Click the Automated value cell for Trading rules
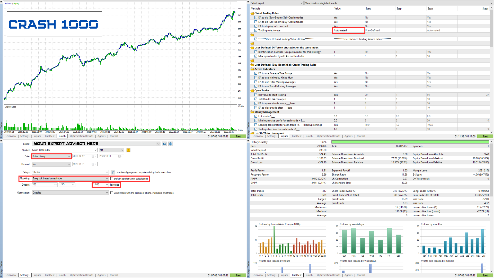 (349, 30)
